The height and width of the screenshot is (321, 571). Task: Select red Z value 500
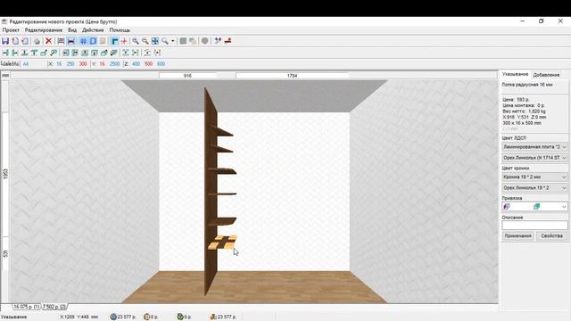coord(149,63)
